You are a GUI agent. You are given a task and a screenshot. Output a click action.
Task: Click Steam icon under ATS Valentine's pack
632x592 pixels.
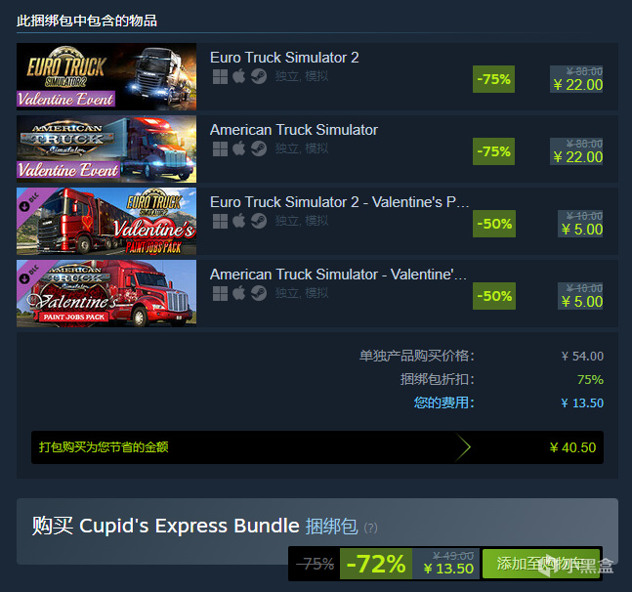[x=259, y=293]
